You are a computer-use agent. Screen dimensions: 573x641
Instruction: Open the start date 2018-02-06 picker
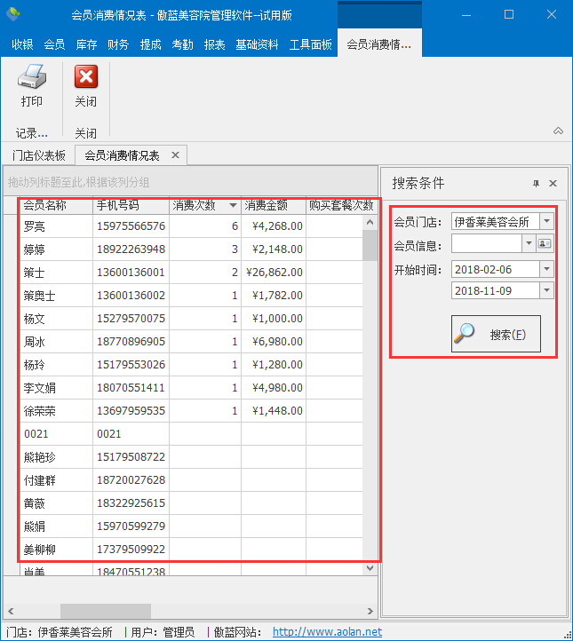pyautogui.click(x=546, y=269)
